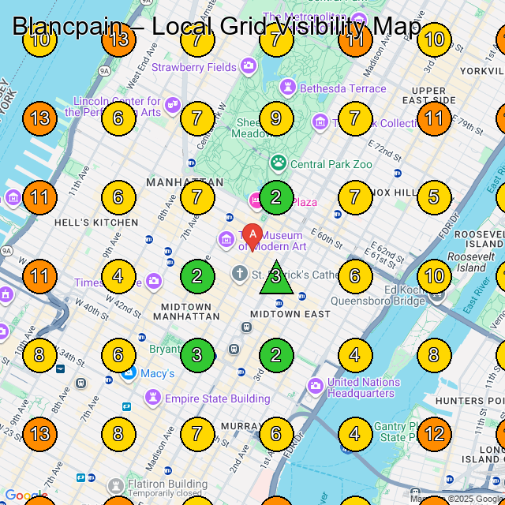This screenshot has height=505, width=505.
Task: Click St. Patrick's Cathedral cross icon
Action: (240, 274)
